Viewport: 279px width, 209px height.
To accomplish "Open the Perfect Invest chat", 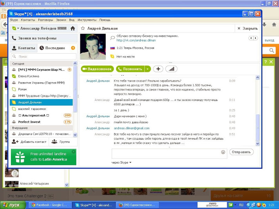I will pos(41,122).
